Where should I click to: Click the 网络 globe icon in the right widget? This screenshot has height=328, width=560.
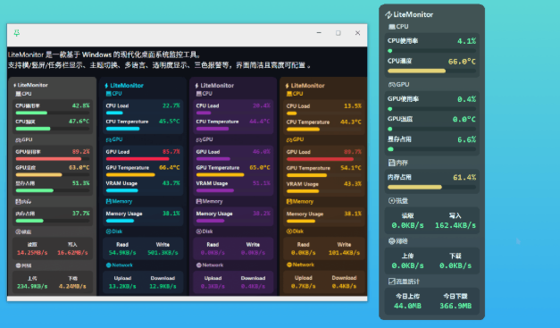coord(391,241)
